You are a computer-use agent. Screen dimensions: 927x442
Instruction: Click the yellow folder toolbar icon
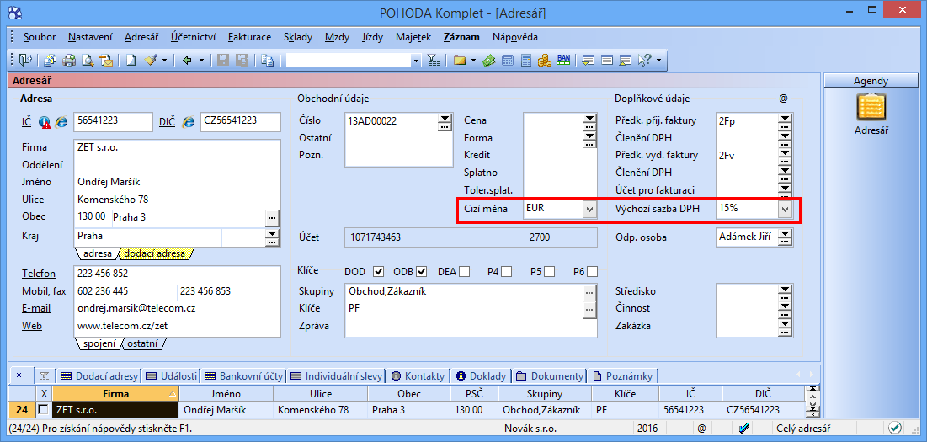[460, 60]
